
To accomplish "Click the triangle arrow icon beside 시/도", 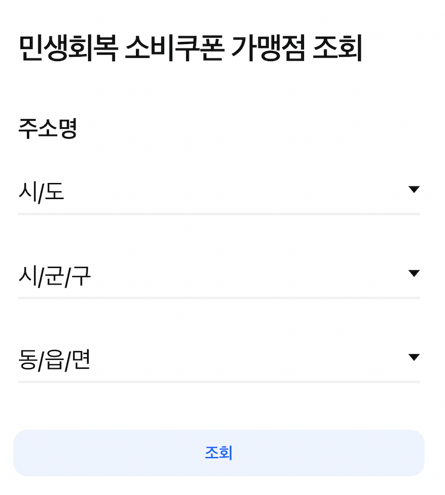I will click(x=414, y=189).
